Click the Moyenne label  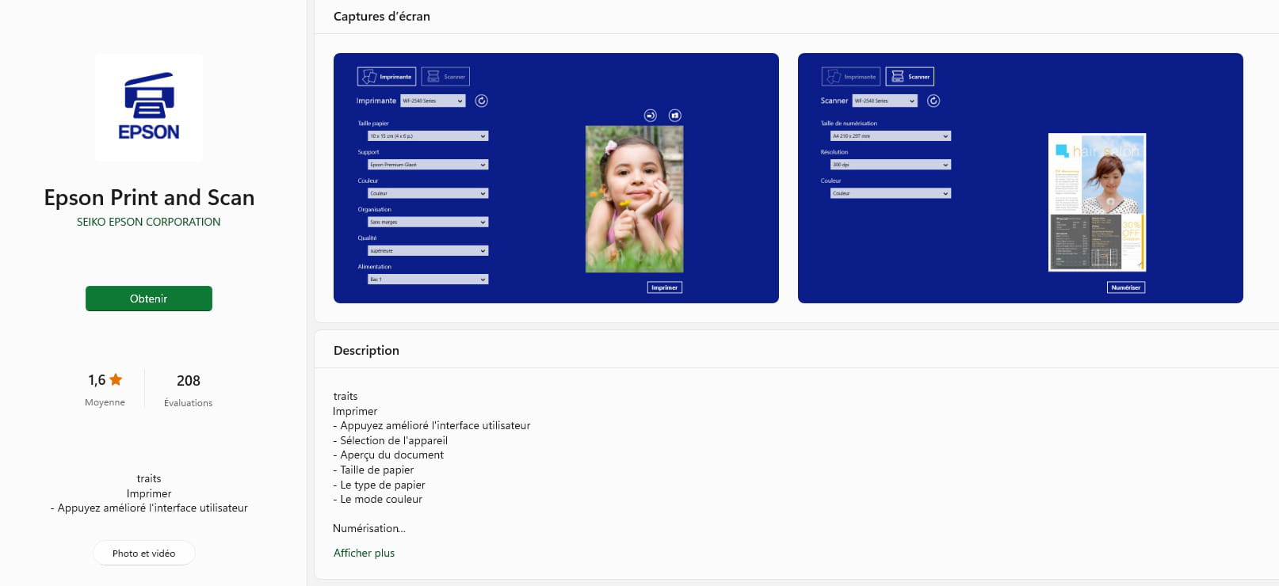click(x=105, y=402)
